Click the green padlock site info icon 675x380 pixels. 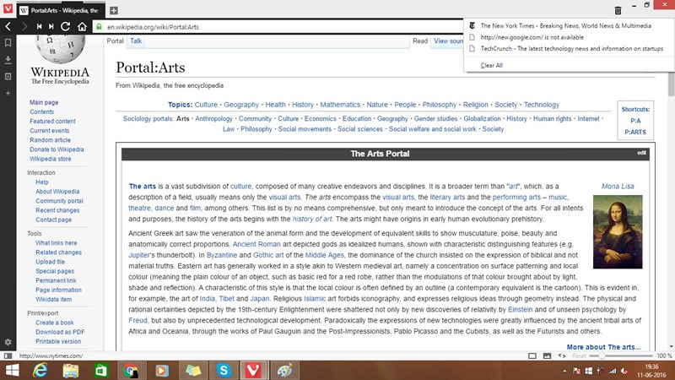tap(99, 27)
